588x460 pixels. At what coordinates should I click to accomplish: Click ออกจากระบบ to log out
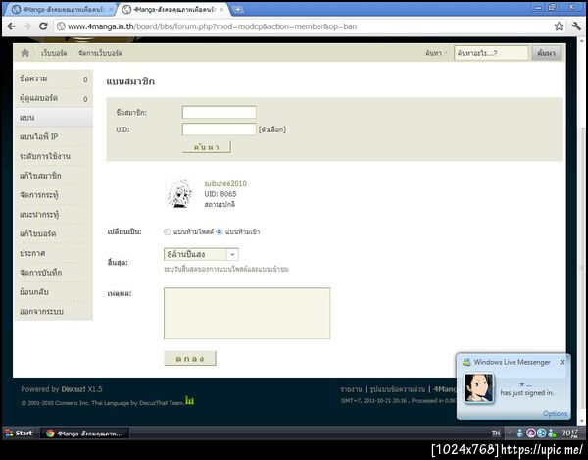(x=53, y=312)
